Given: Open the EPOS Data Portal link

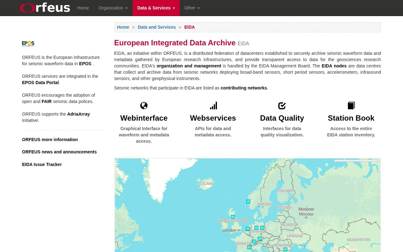Looking at the screenshot, I should [40, 83].
